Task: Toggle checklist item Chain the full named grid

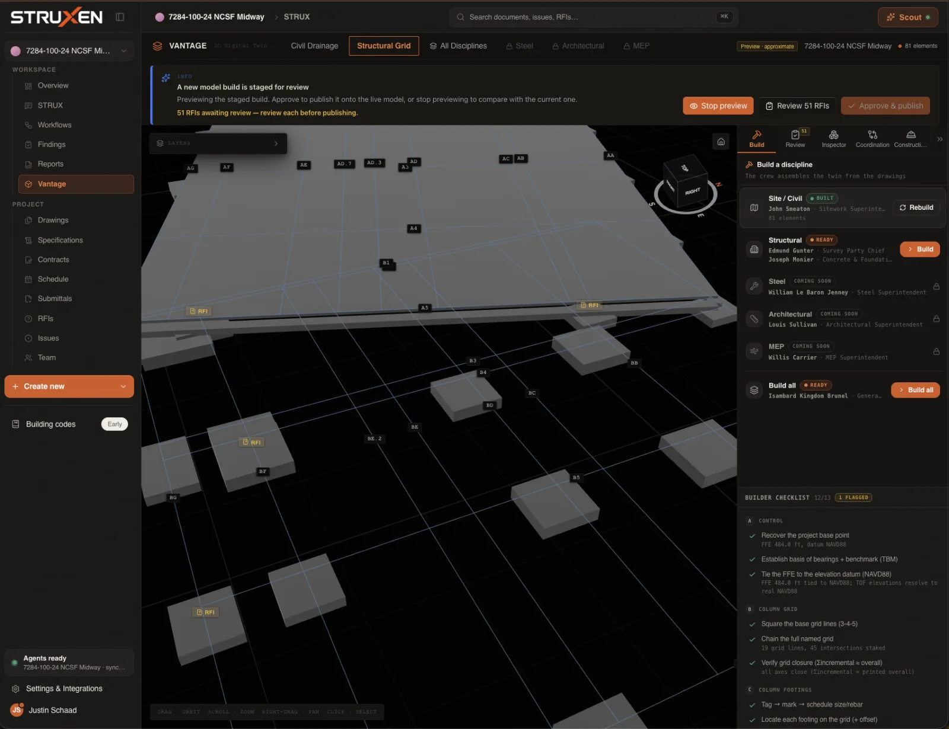Action: (752, 639)
